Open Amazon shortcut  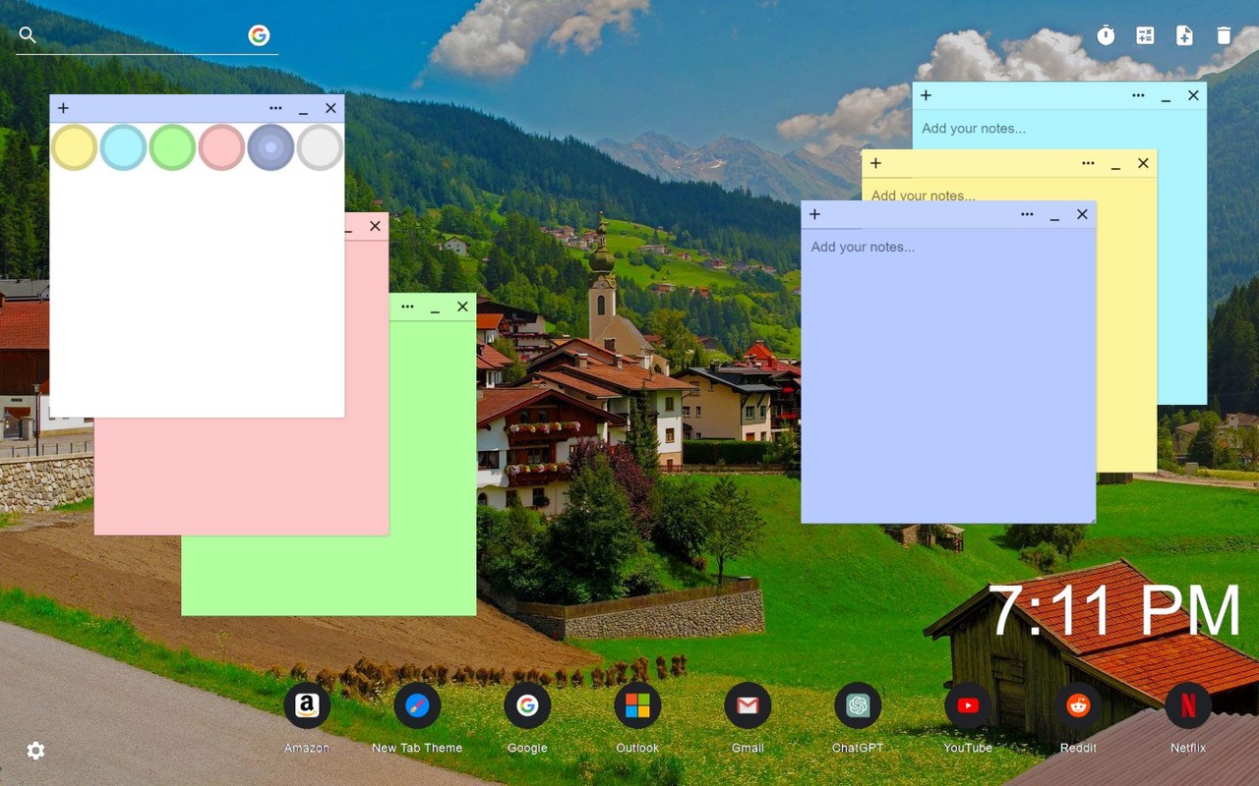click(307, 705)
